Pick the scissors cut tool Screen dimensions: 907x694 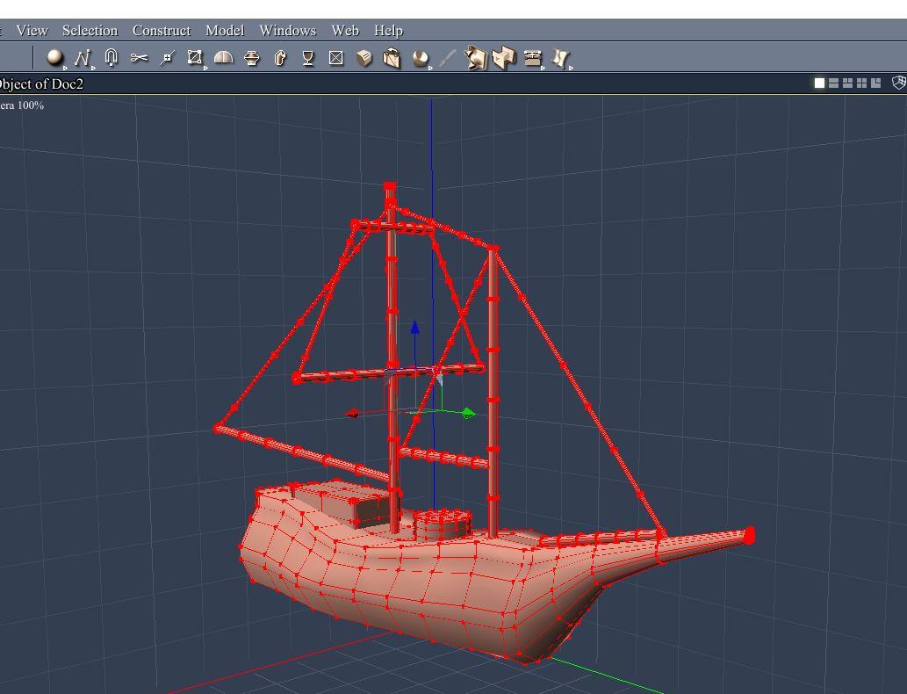point(139,57)
